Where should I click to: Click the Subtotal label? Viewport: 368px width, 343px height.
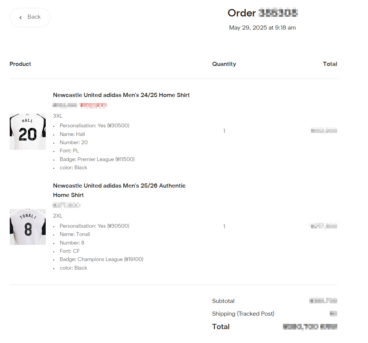point(223,301)
